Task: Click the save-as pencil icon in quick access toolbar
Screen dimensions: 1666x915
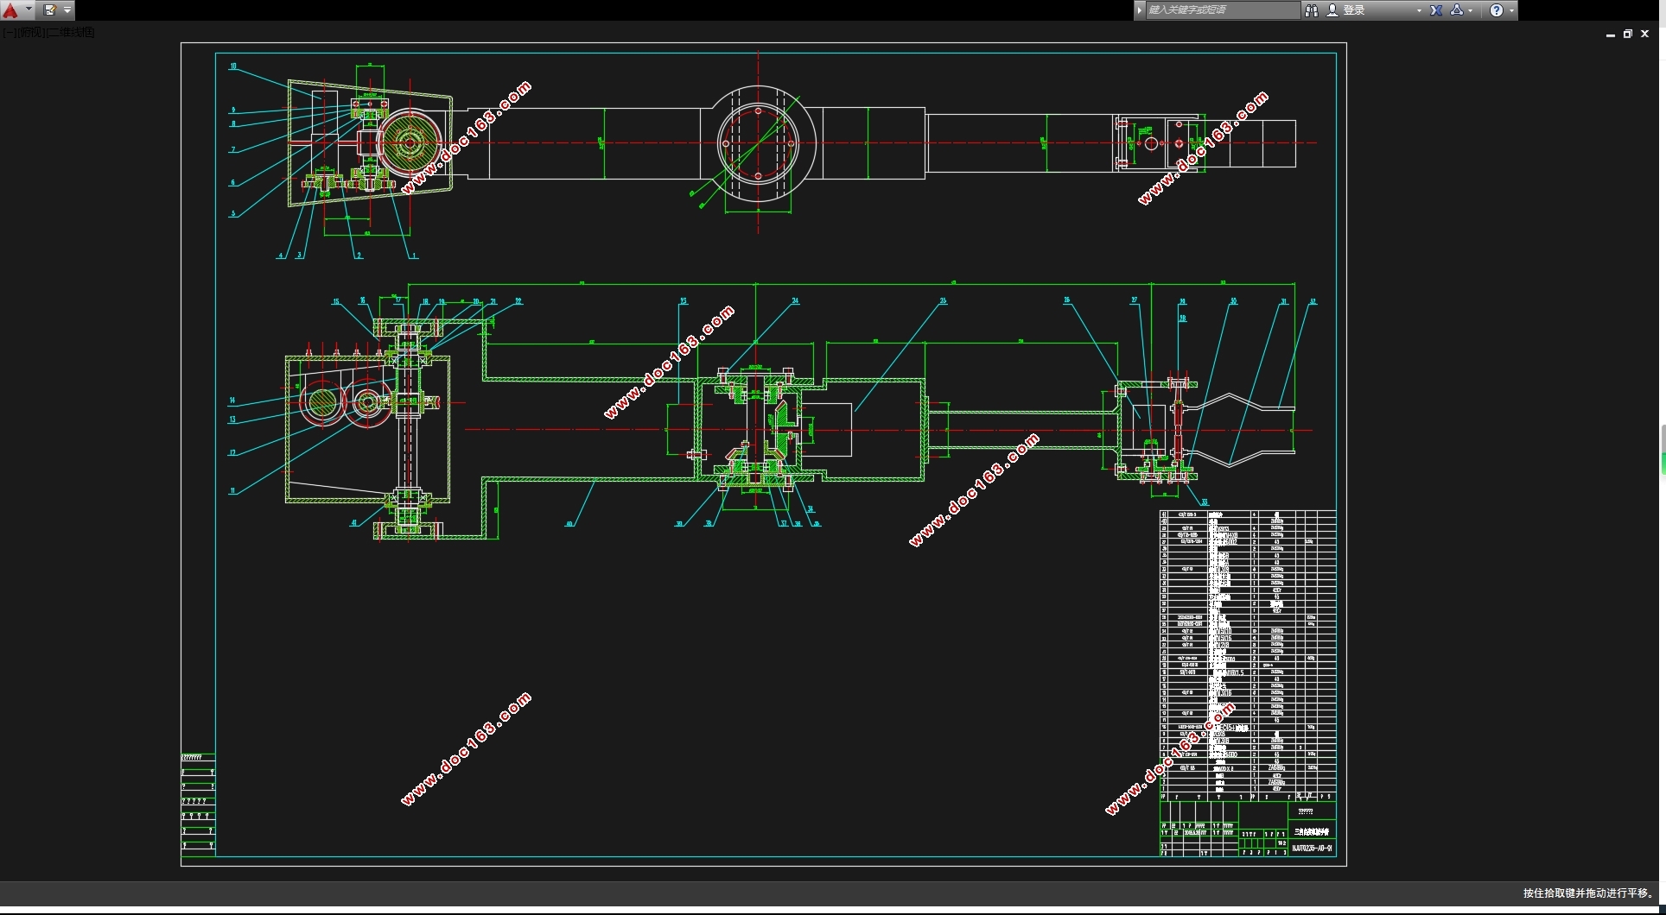Action: 49,10
